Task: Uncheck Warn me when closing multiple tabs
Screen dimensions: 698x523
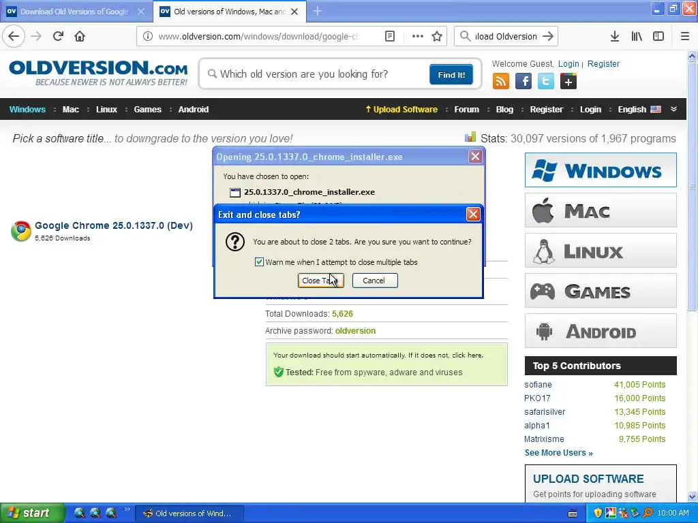Action: point(259,262)
